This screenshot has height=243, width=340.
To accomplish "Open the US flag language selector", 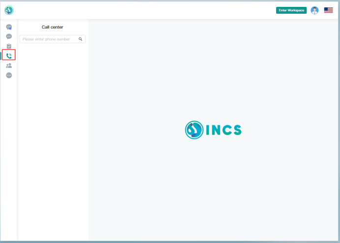I will click(328, 10).
